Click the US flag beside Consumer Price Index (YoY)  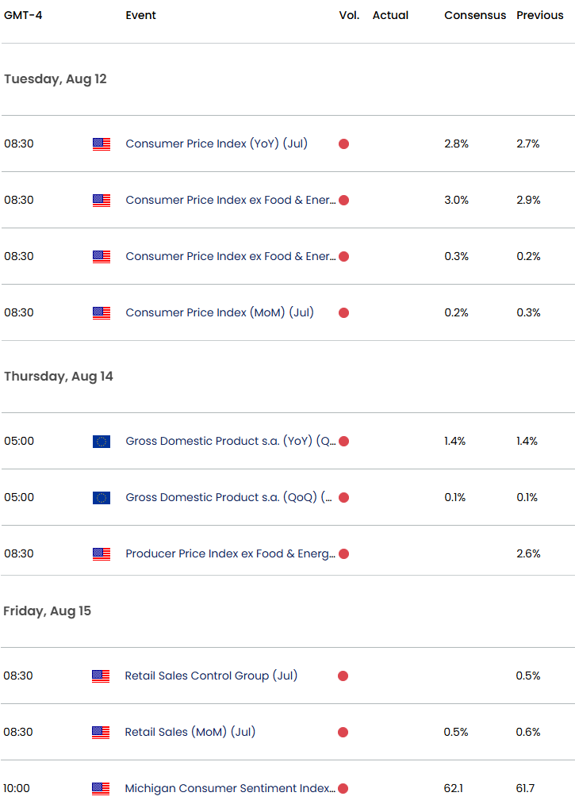click(x=102, y=144)
